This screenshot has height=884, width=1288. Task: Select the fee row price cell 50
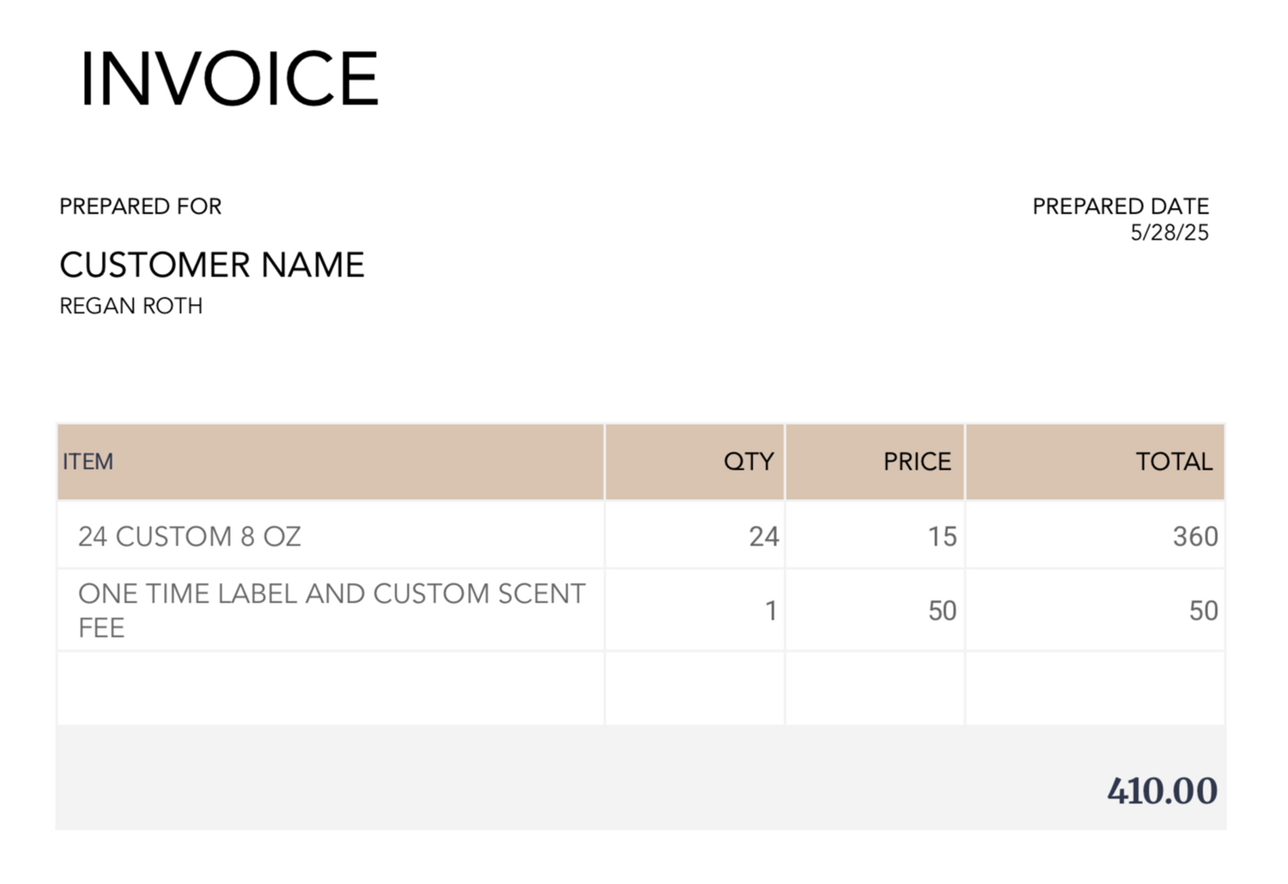(x=875, y=610)
